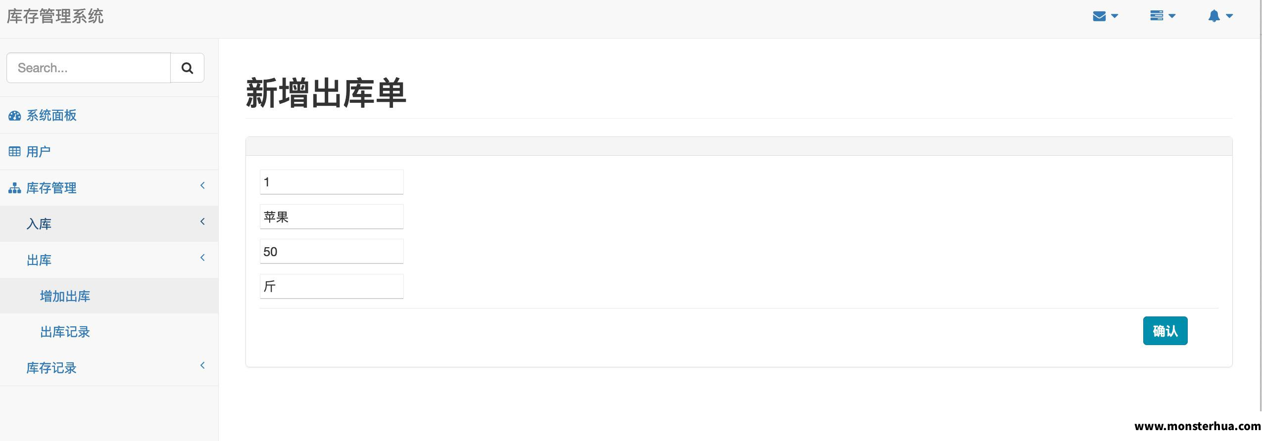
Task: Click the field containing 苹果
Action: (332, 217)
